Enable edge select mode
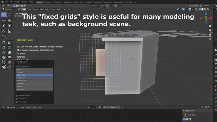217x122 pixels. click(22, 9)
